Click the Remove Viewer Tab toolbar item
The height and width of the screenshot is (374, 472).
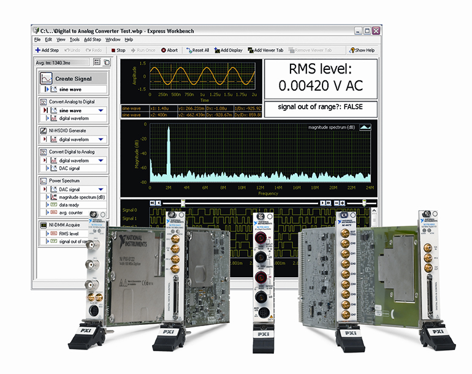[310, 50]
